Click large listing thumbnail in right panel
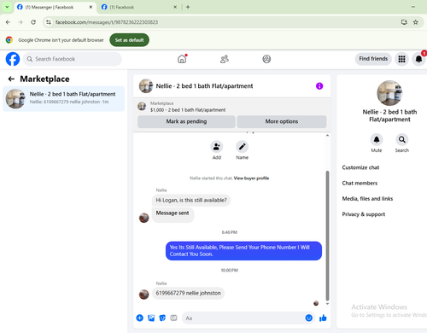Viewport: 427px width, 333px height. pos(389,93)
